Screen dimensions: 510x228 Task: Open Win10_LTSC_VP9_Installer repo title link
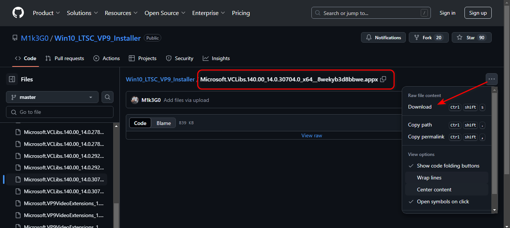pyautogui.click(x=98, y=38)
